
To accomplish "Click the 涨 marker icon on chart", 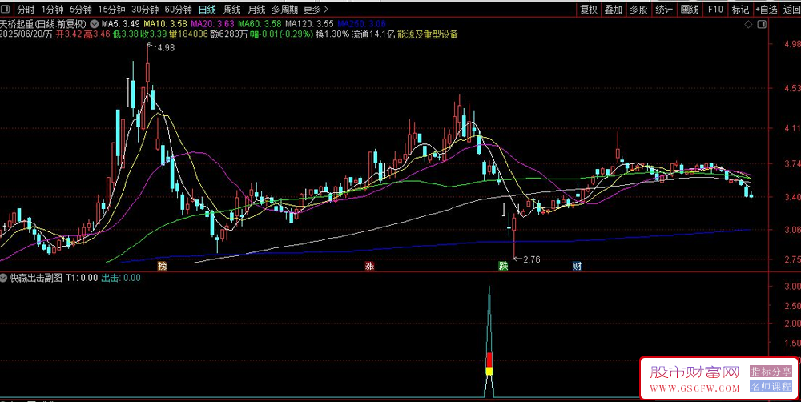I will 369,266.
